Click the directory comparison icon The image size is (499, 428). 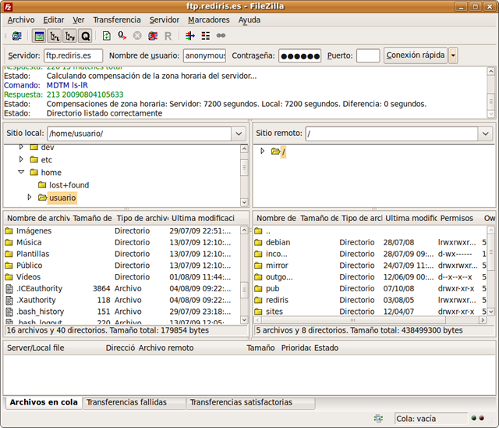pos(206,36)
